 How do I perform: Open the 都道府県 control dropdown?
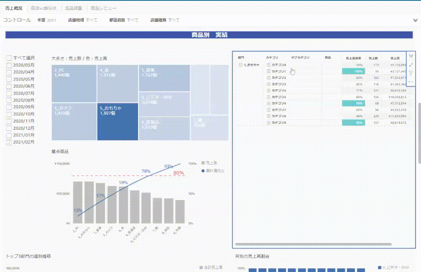pos(124,20)
